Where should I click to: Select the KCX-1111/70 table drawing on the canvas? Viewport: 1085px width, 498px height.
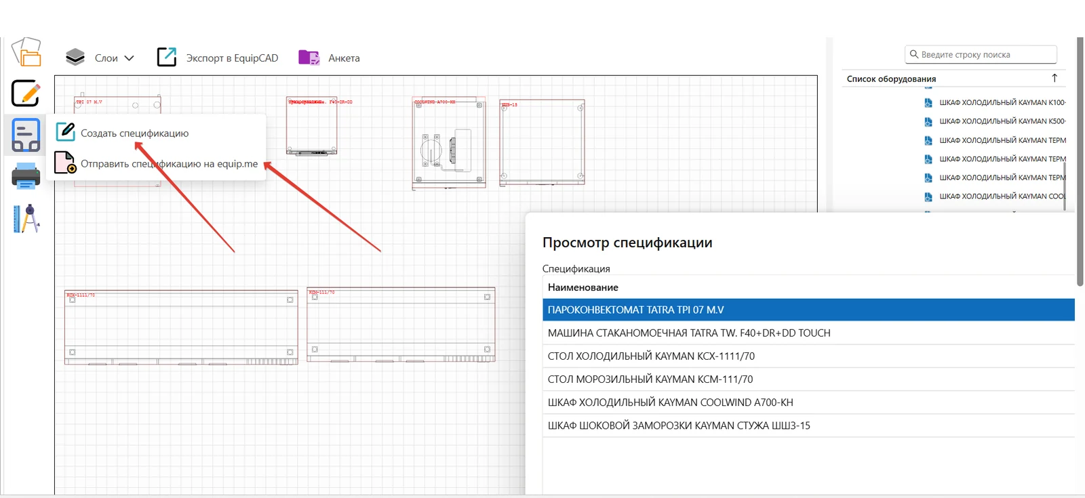[x=181, y=328]
